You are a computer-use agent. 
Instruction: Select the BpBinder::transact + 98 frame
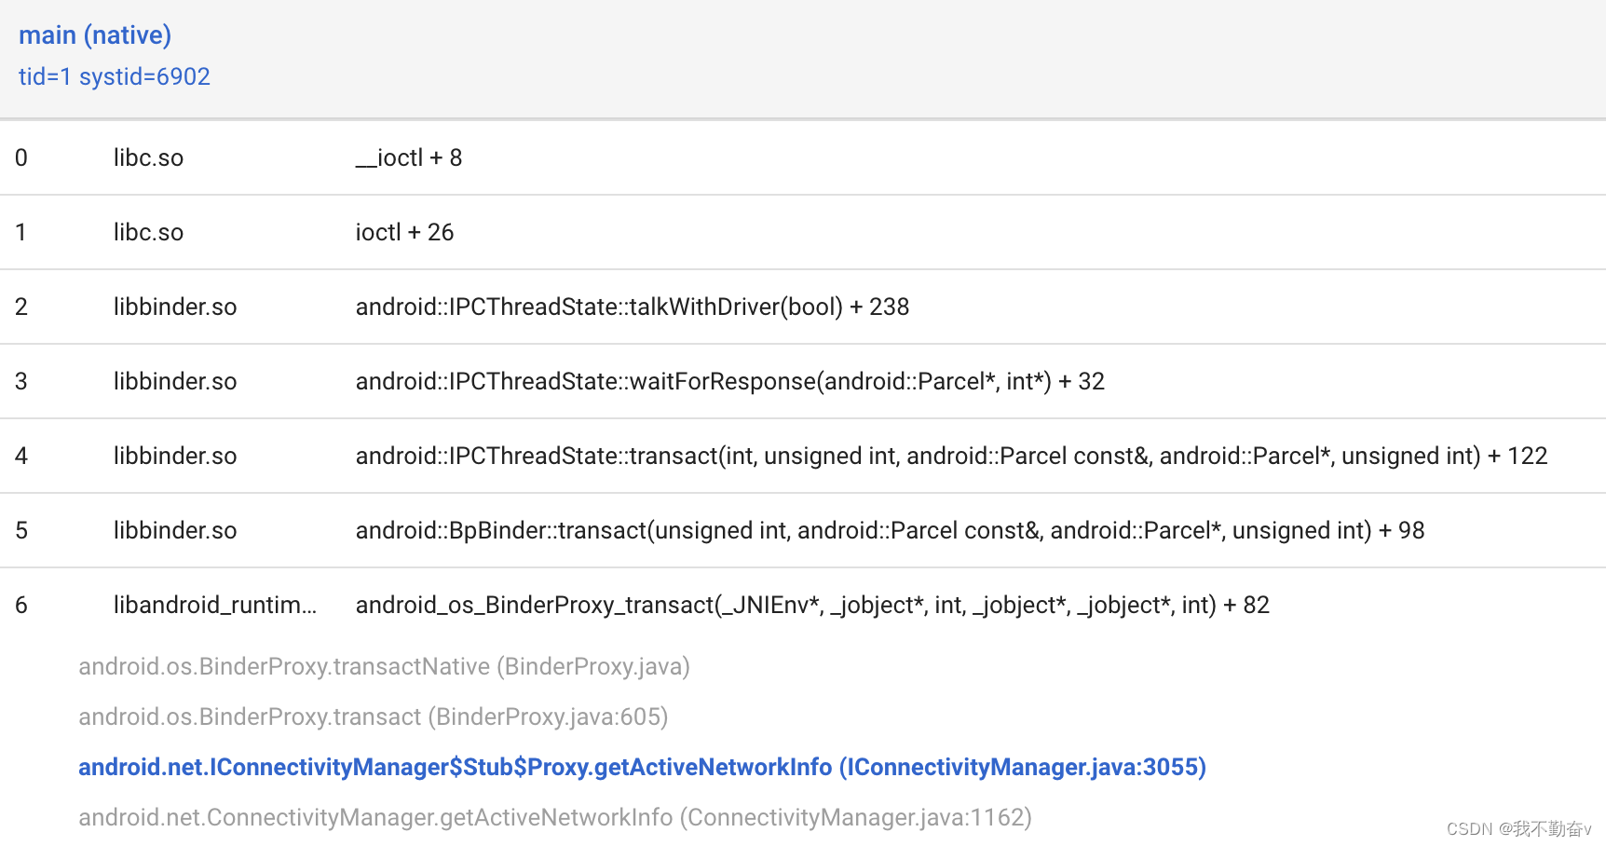tap(890, 530)
